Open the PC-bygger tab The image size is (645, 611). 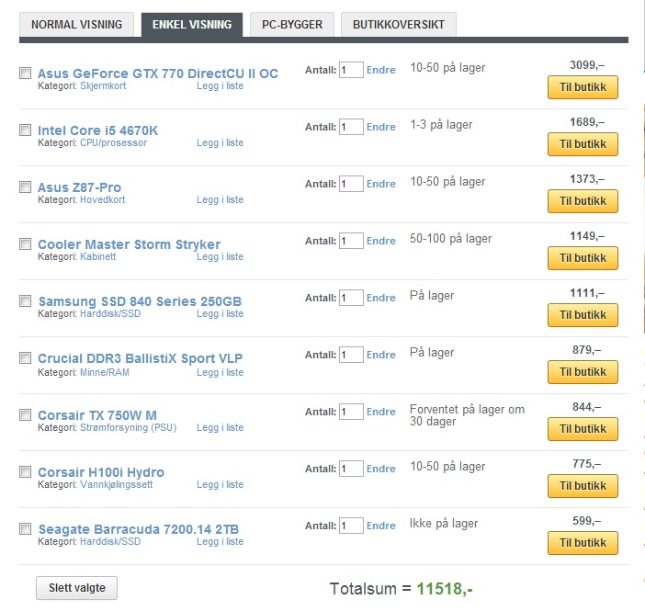pos(292,25)
